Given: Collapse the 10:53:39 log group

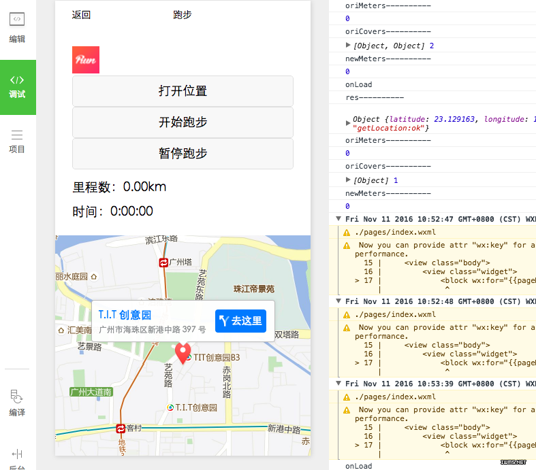Looking at the screenshot, I should click(338, 384).
